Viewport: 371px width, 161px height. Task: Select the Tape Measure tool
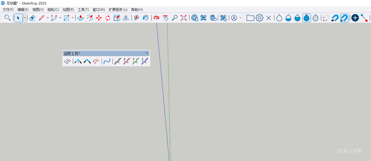137,18
